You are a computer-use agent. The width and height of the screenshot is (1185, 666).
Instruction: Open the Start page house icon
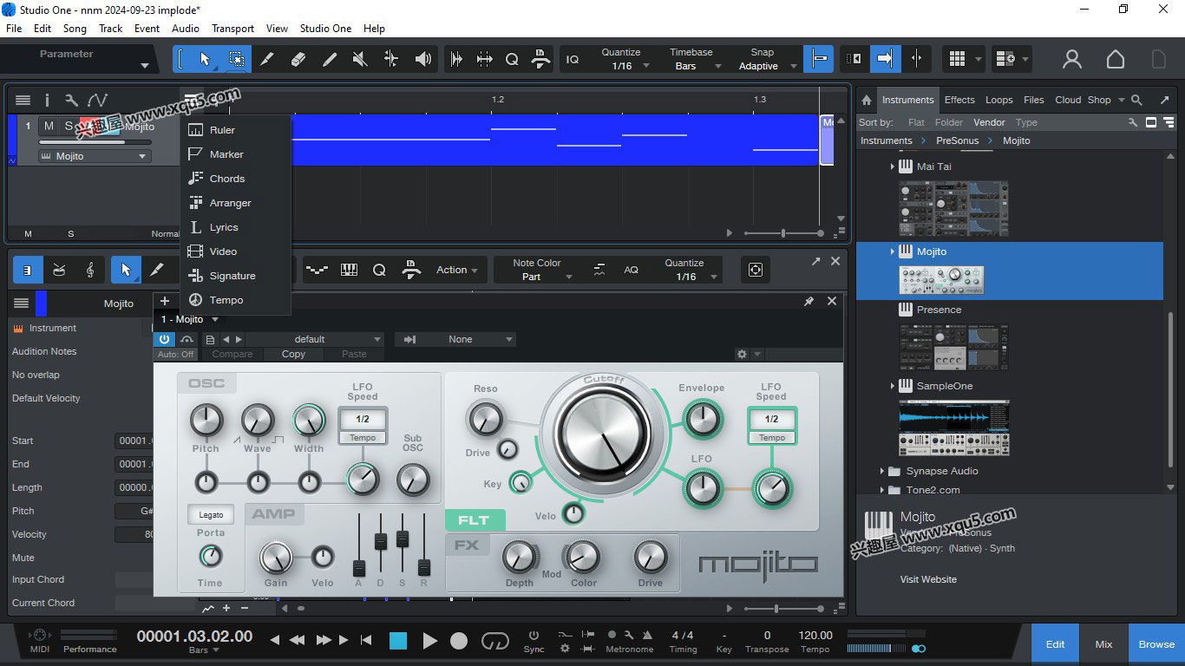(x=1116, y=59)
